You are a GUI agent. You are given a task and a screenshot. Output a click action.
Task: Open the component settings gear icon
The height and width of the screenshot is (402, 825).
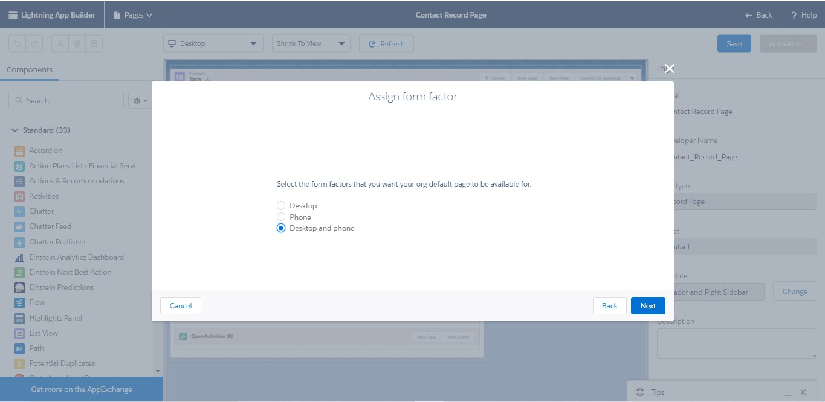[140, 100]
